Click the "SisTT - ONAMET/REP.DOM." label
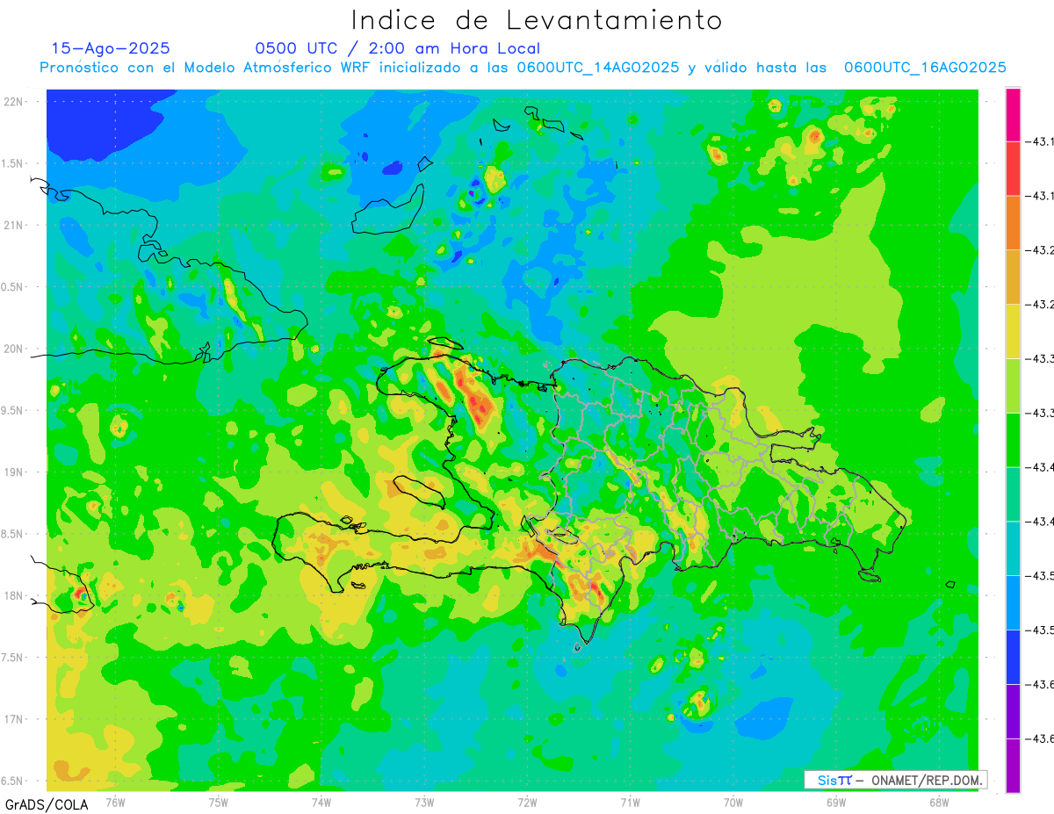The width and height of the screenshot is (1054, 814). pos(896,780)
